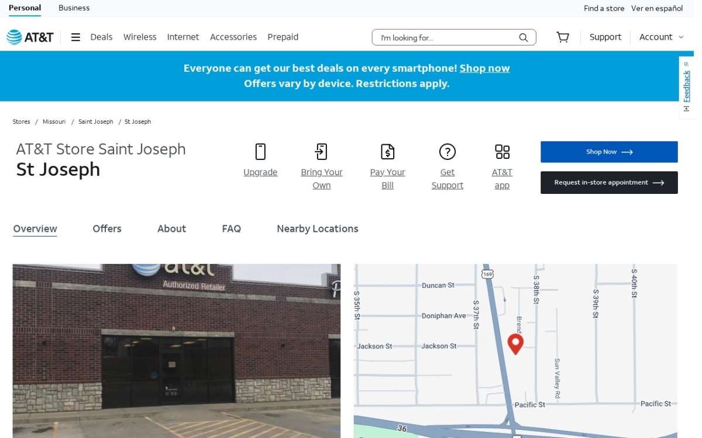Viewport: 702px width, 438px height.
Task: Click the blue Shop Now button
Action: coord(609,152)
